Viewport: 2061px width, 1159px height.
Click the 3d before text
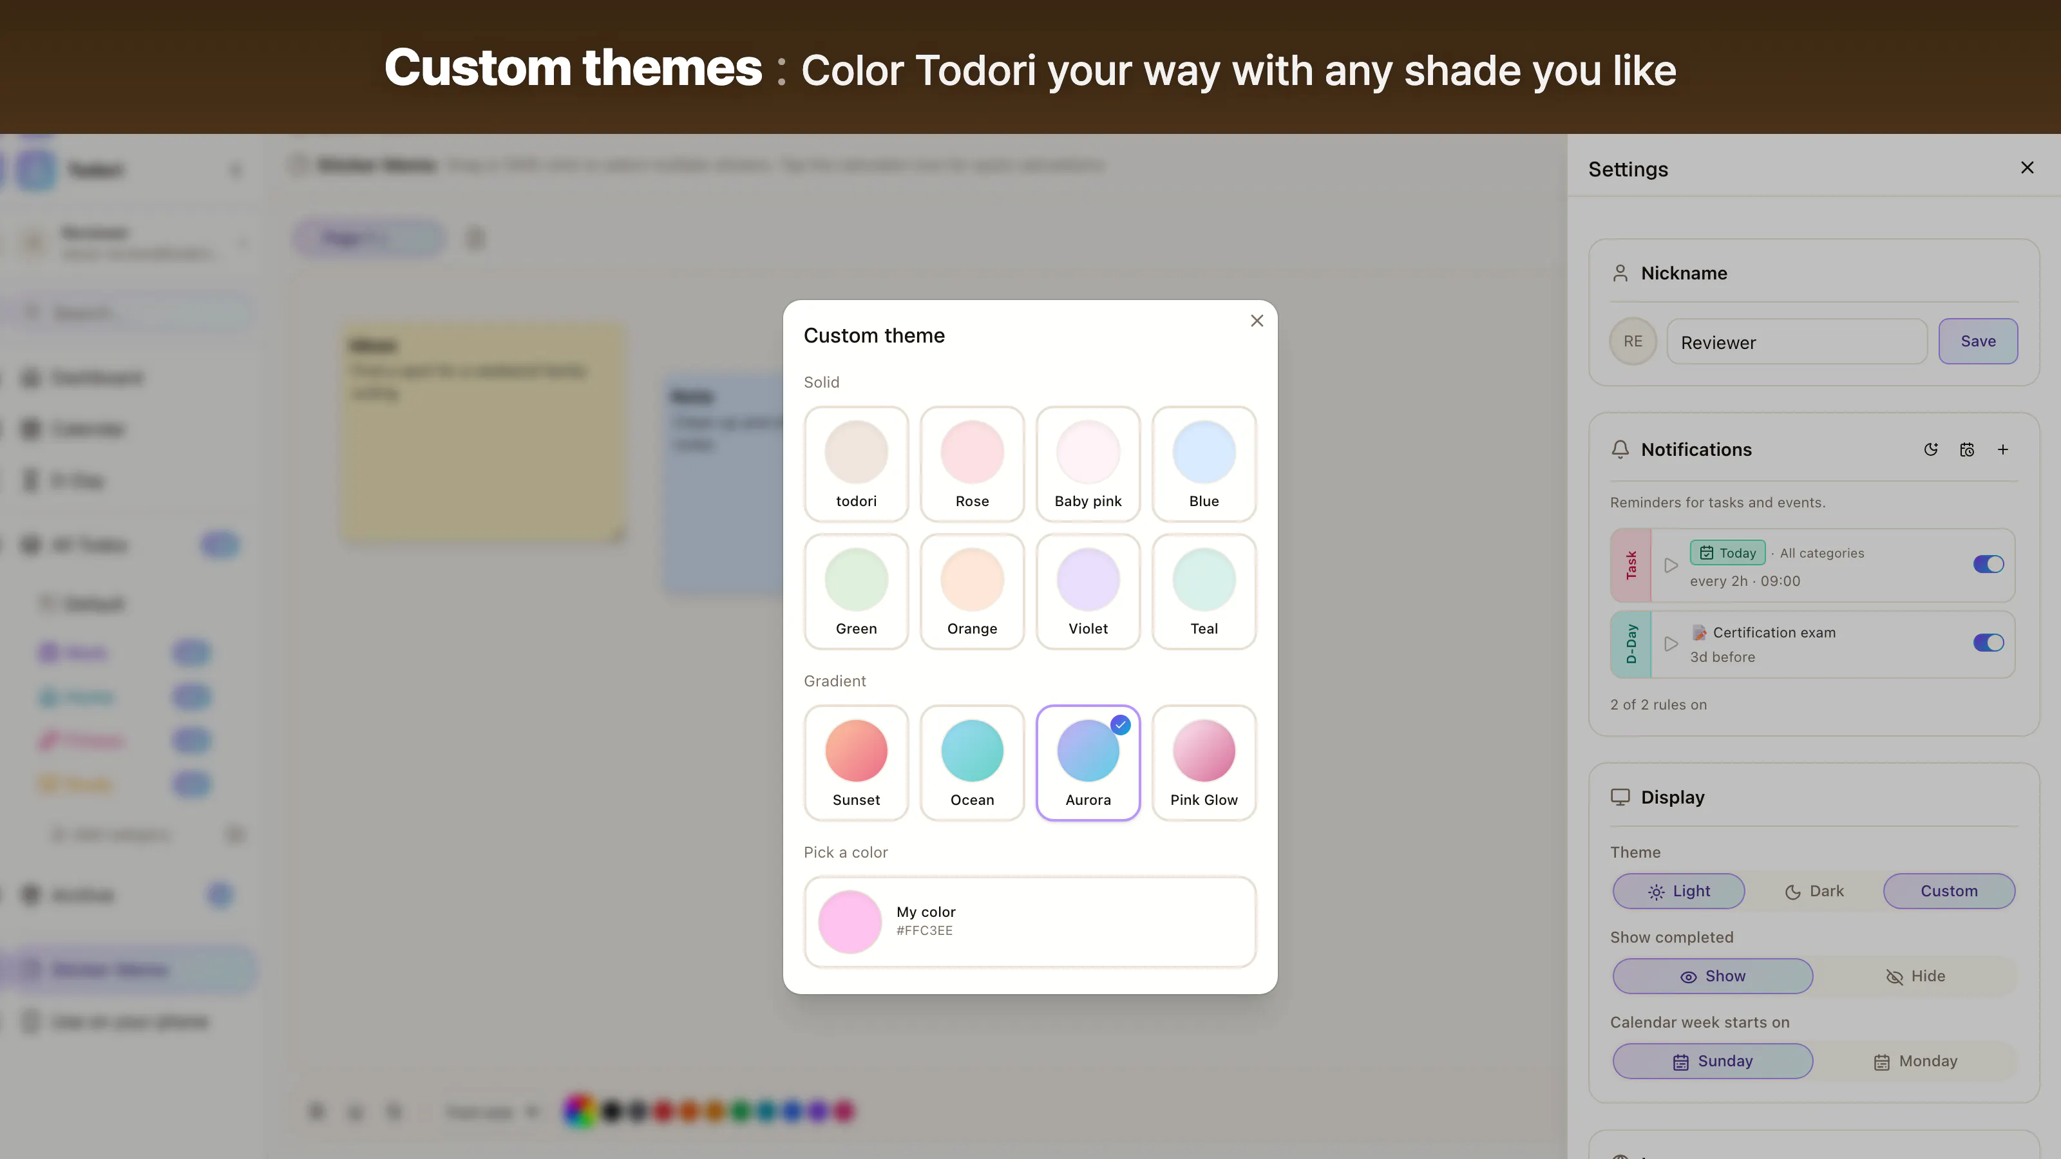[x=1723, y=657]
